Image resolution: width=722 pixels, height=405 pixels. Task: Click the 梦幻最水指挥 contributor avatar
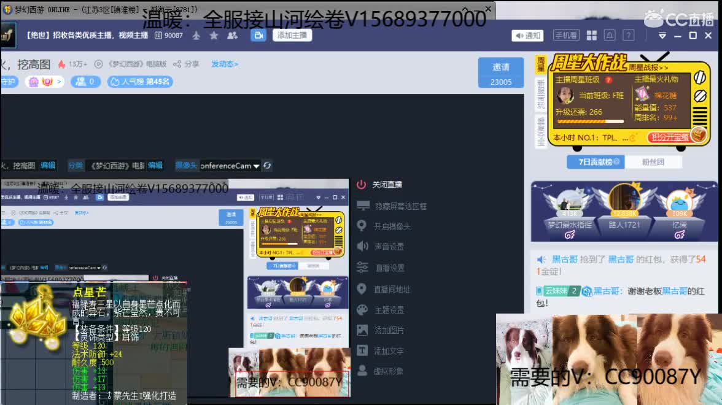[x=569, y=201]
